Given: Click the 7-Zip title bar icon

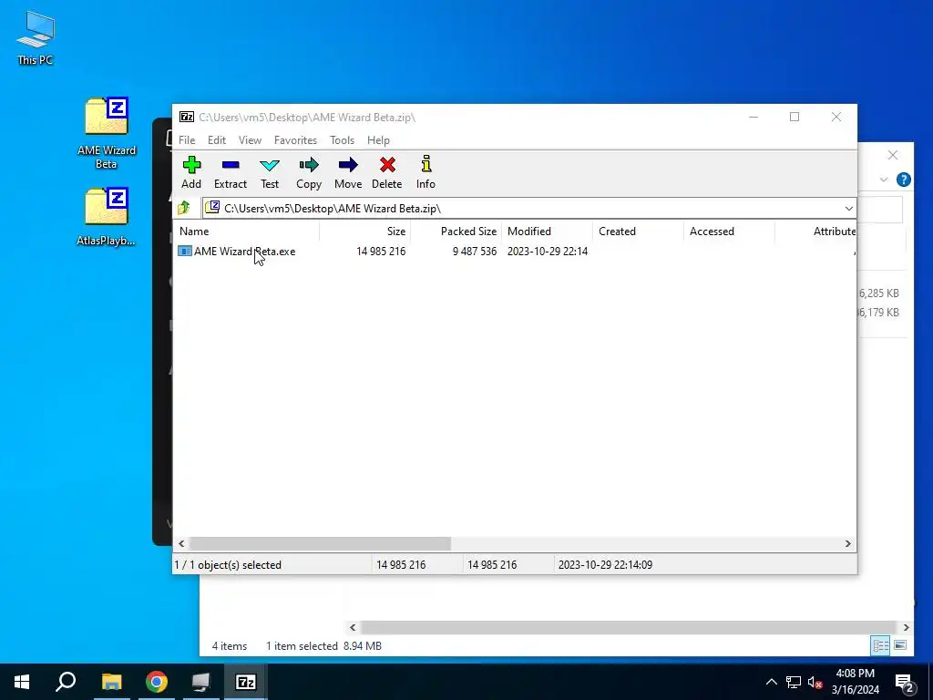Looking at the screenshot, I should (x=187, y=118).
